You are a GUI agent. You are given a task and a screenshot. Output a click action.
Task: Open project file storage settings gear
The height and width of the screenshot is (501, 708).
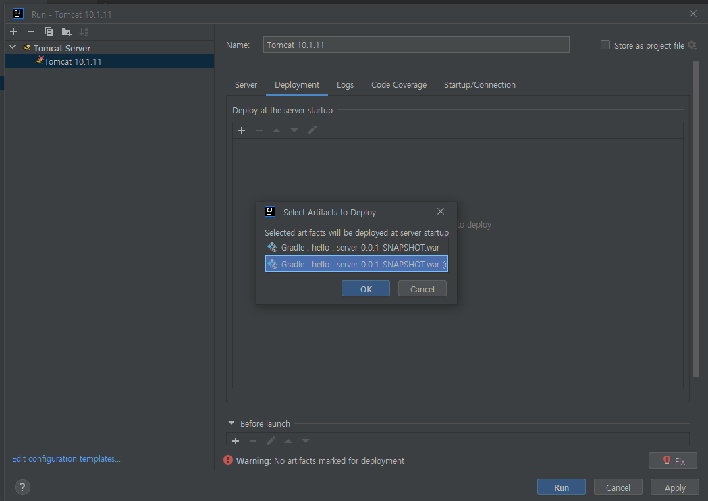(x=692, y=45)
